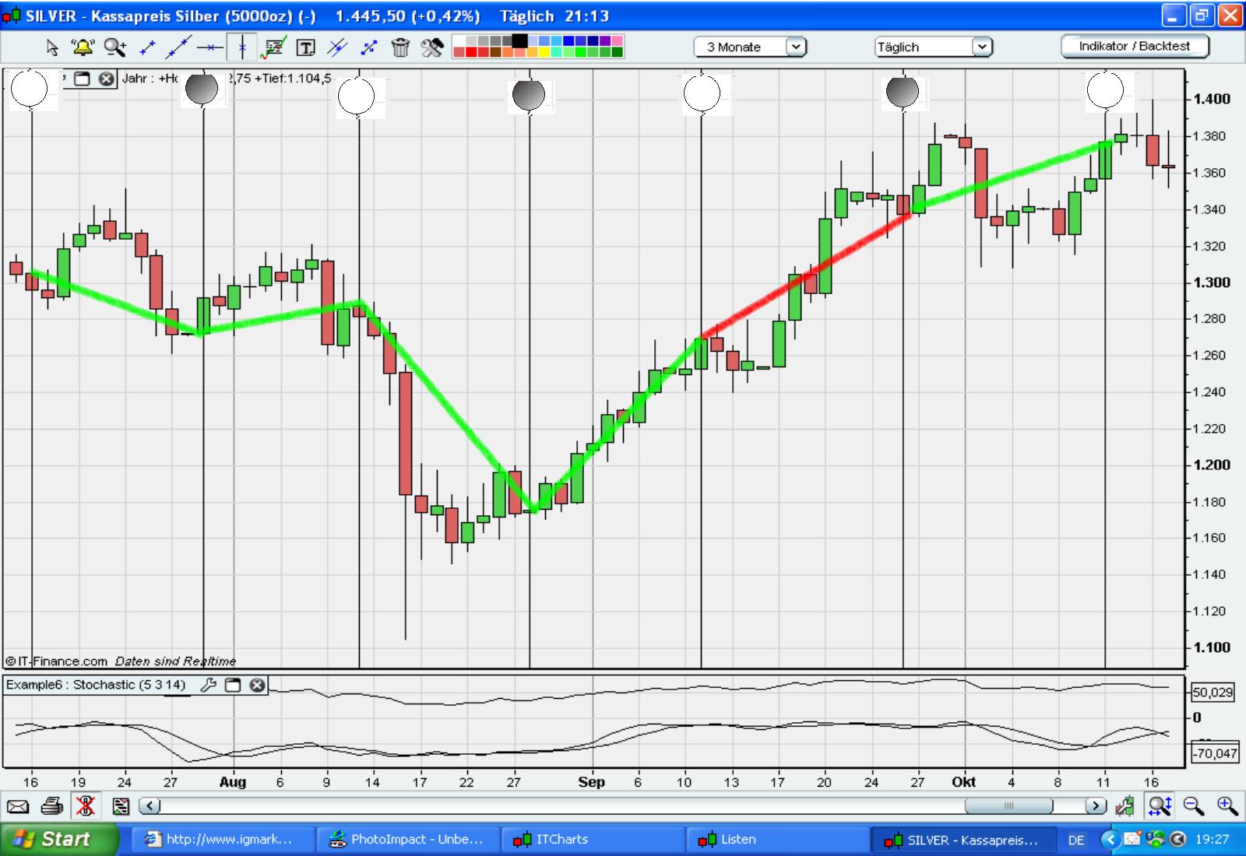Open chart properties wrench icon beside scrollbar
The image size is (1246, 856).
(x=1125, y=806)
